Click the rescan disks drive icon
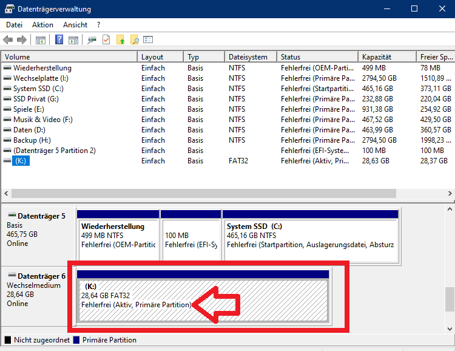The width and height of the screenshot is (455, 351). pyautogui.click(x=92, y=40)
